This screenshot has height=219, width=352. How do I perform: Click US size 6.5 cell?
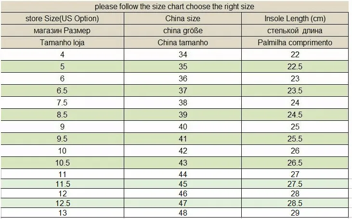point(62,90)
